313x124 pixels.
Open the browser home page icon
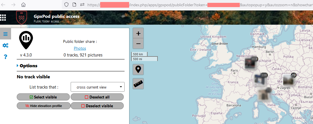24,5
